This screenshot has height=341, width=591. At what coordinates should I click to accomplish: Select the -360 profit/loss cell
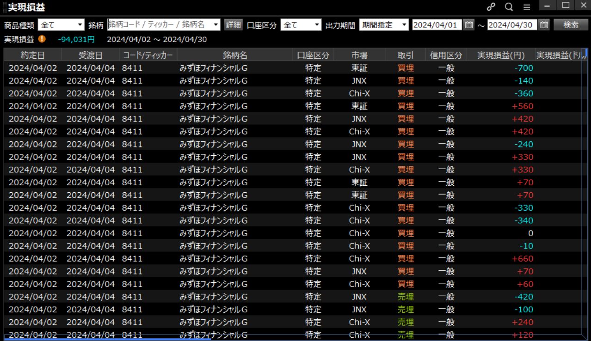[x=523, y=93]
